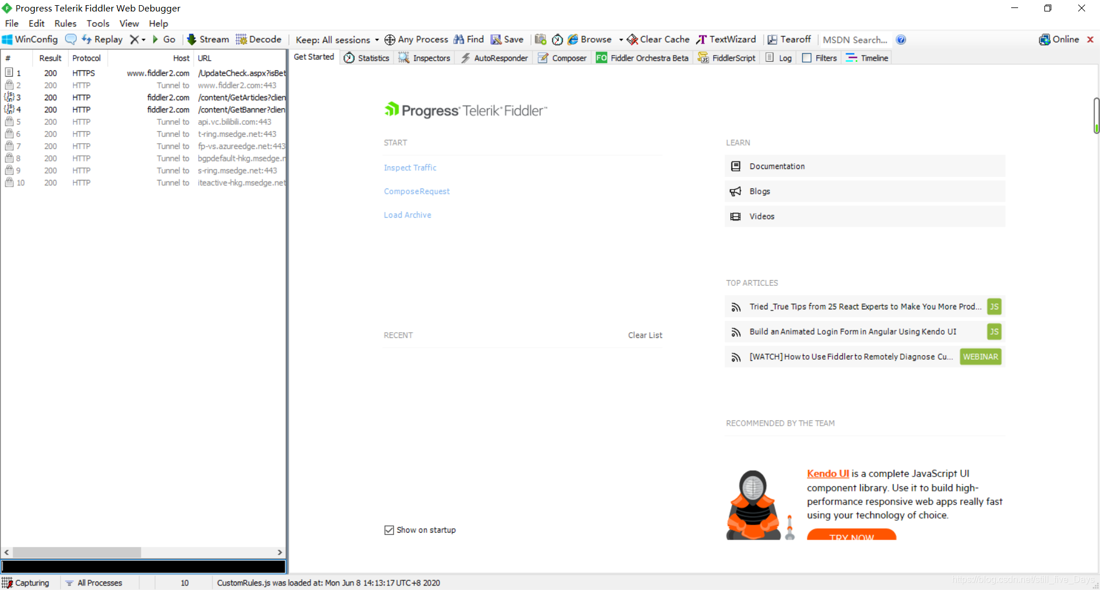Sort sessions by Protocol column header

tap(87, 58)
